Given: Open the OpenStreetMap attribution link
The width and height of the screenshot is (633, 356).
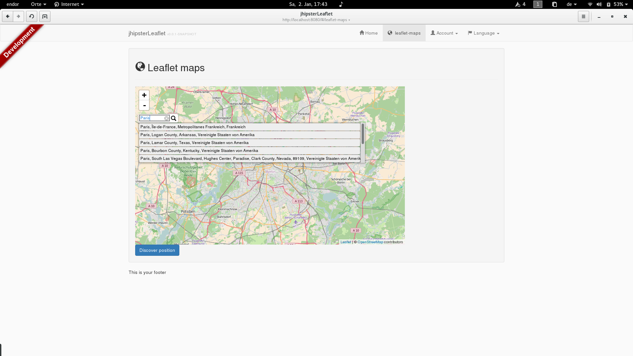Looking at the screenshot, I should [370, 242].
